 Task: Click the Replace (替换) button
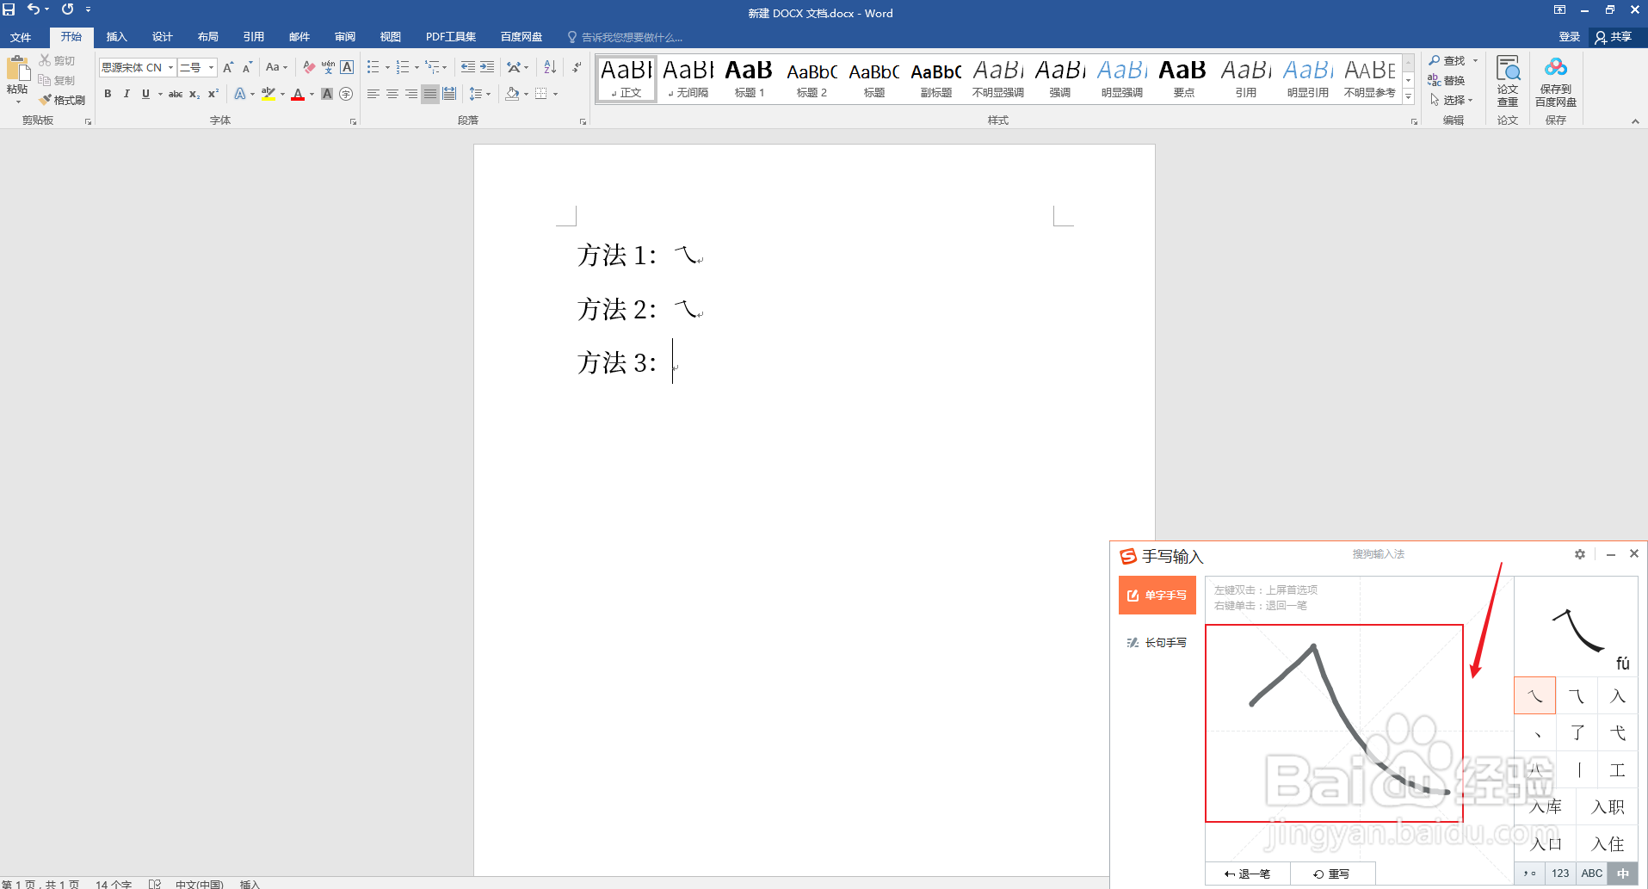tap(1447, 80)
